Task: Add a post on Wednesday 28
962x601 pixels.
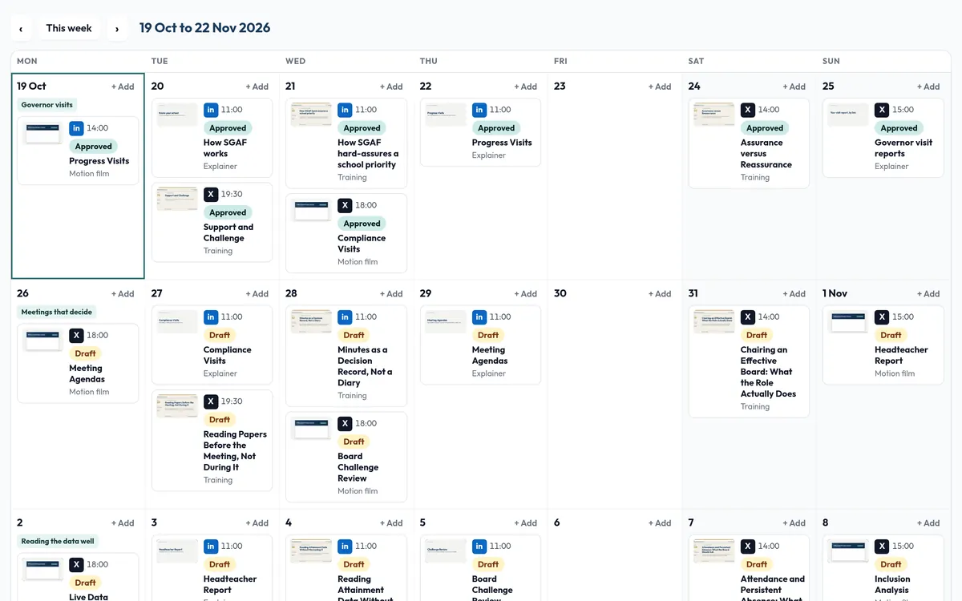Action: [391, 294]
